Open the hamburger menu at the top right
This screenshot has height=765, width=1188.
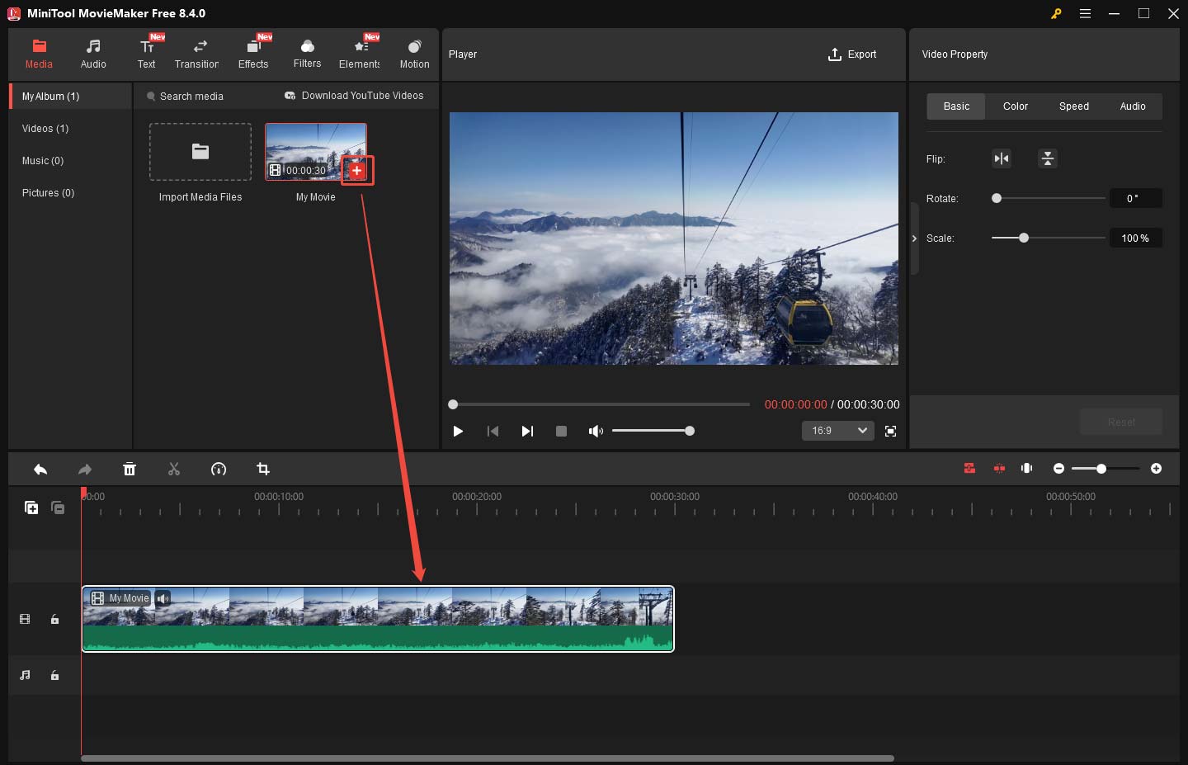pyautogui.click(x=1085, y=13)
